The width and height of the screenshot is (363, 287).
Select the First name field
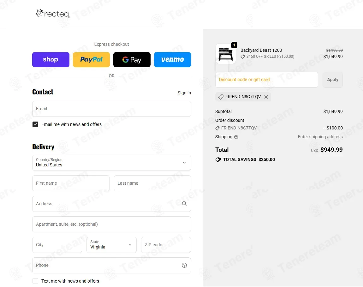pos(71,183)
